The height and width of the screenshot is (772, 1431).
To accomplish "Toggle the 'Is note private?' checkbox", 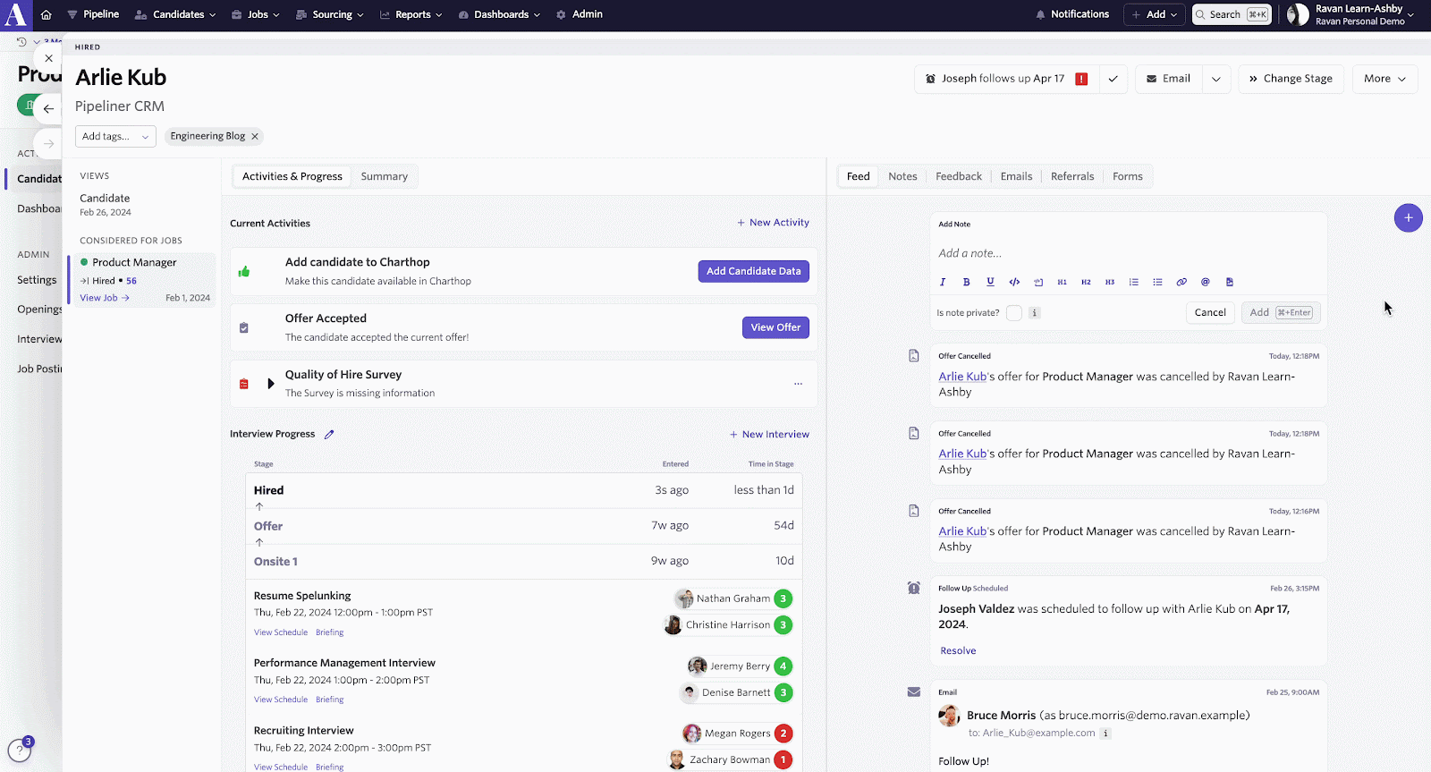I will pos(1013,313).
